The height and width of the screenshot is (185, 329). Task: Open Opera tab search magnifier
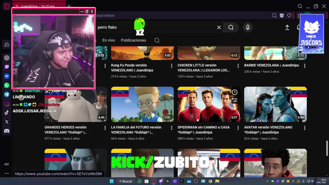click(300, 6)
